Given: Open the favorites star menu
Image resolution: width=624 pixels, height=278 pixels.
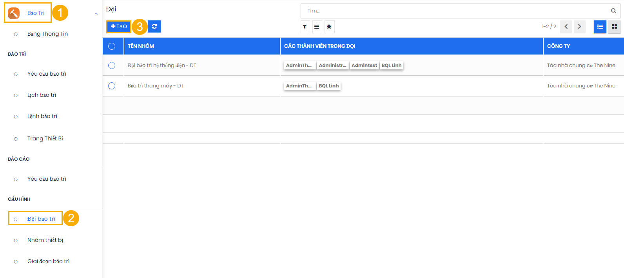Looking at the screenshot, I should [329, 27].
